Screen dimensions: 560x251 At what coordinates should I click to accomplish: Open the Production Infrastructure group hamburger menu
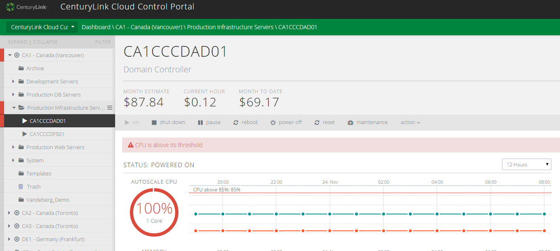110,108
